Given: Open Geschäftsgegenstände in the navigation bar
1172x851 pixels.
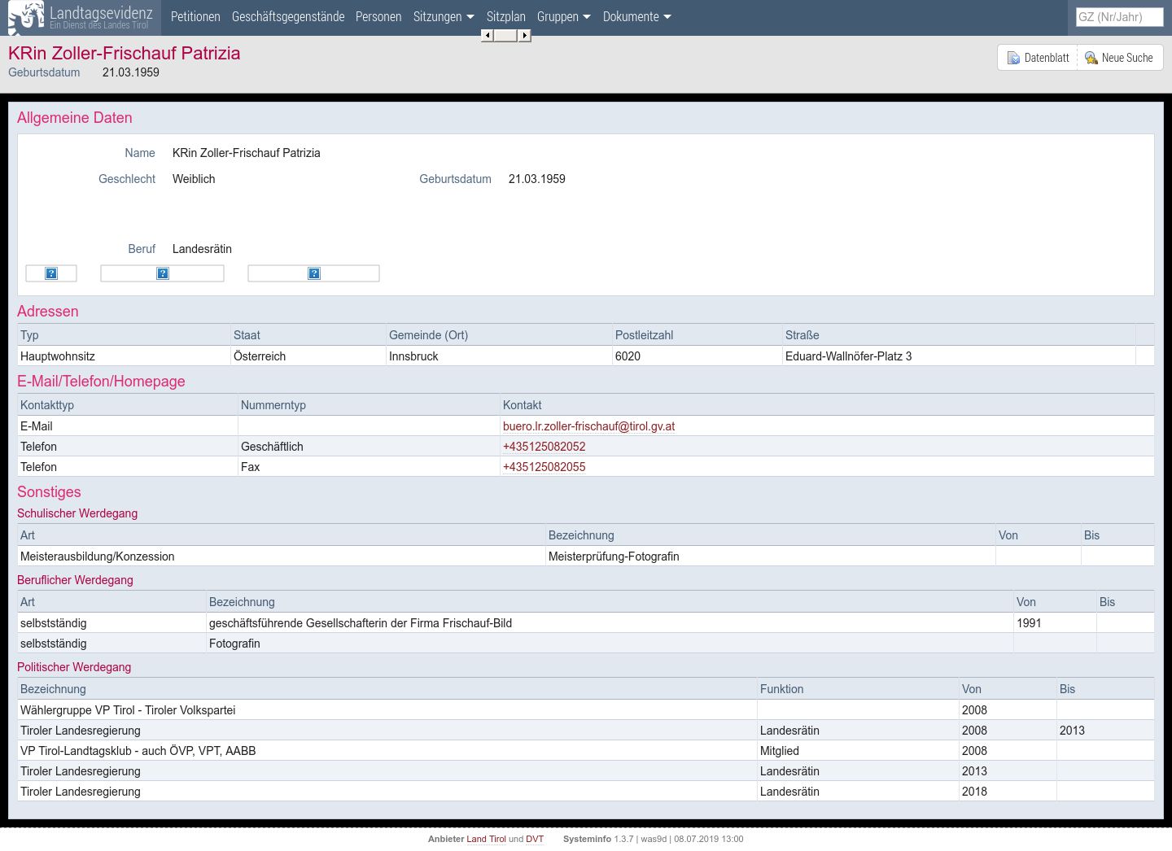Looking at the screenshot, I should pyautogui.click(x=288, y=17).
